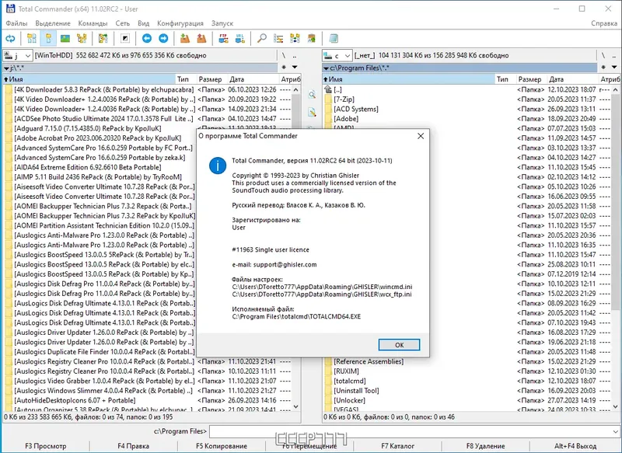Confirm the About dialog with OK
This screenshot has width=622, height=453.
pyautogui.click(x=399, y=345)
